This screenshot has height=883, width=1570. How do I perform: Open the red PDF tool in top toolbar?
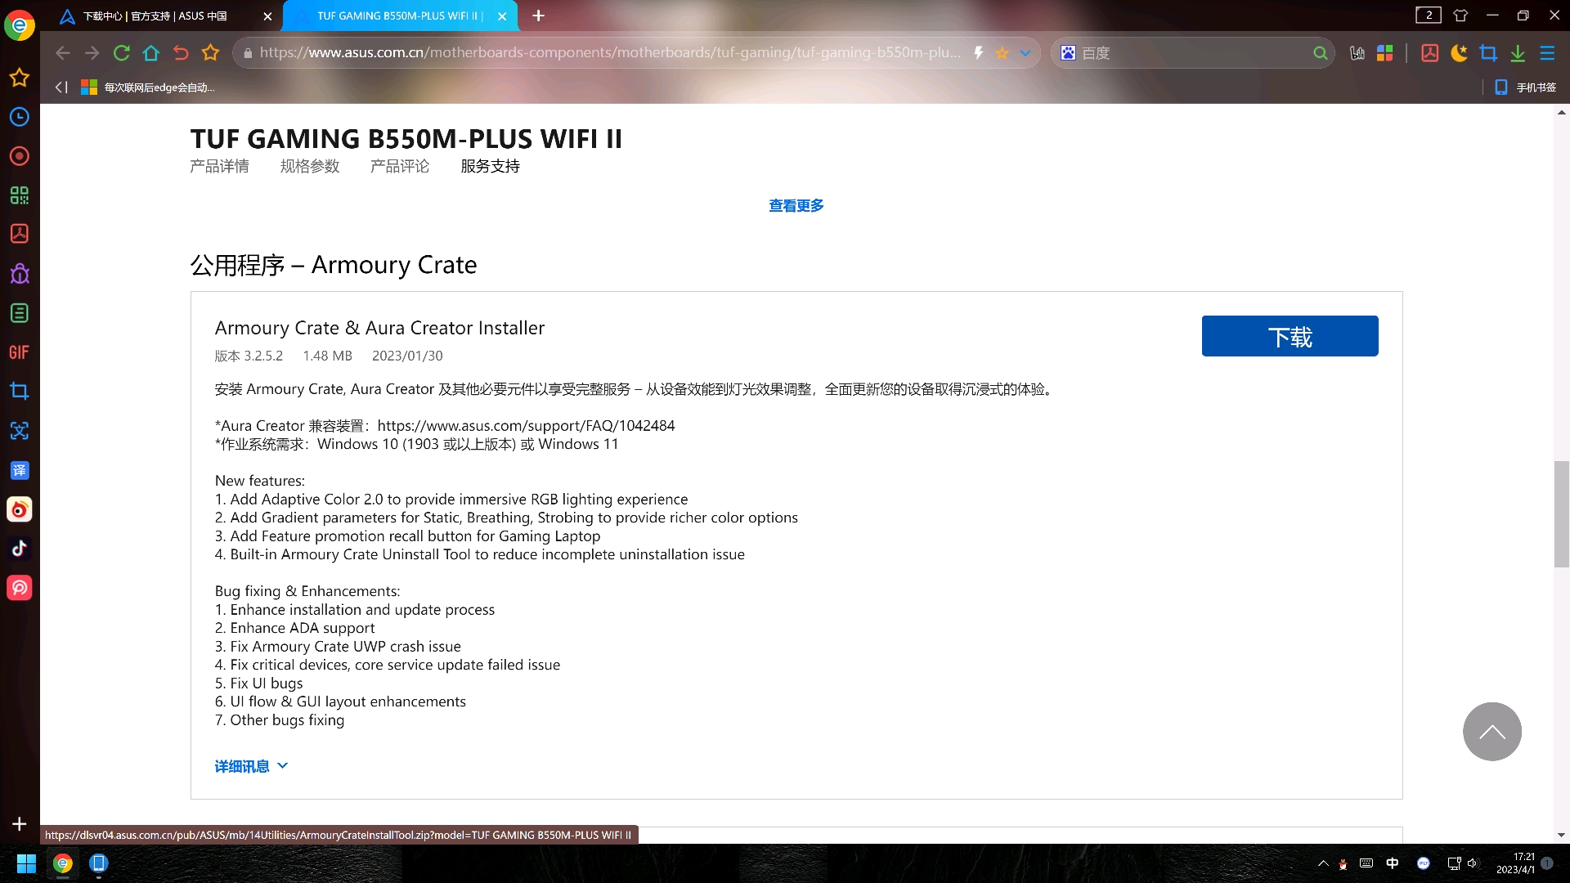tap(1429, 53)
